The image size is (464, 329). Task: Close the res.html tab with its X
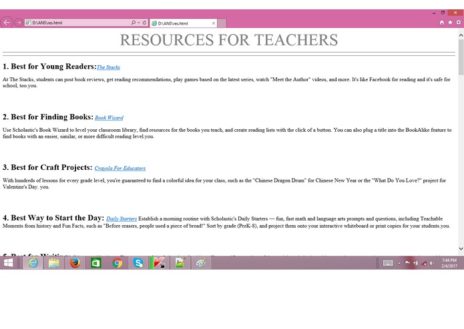click(214, 23)
